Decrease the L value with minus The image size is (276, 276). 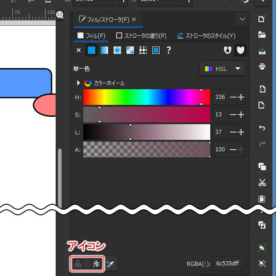click(x=233, y=132)
